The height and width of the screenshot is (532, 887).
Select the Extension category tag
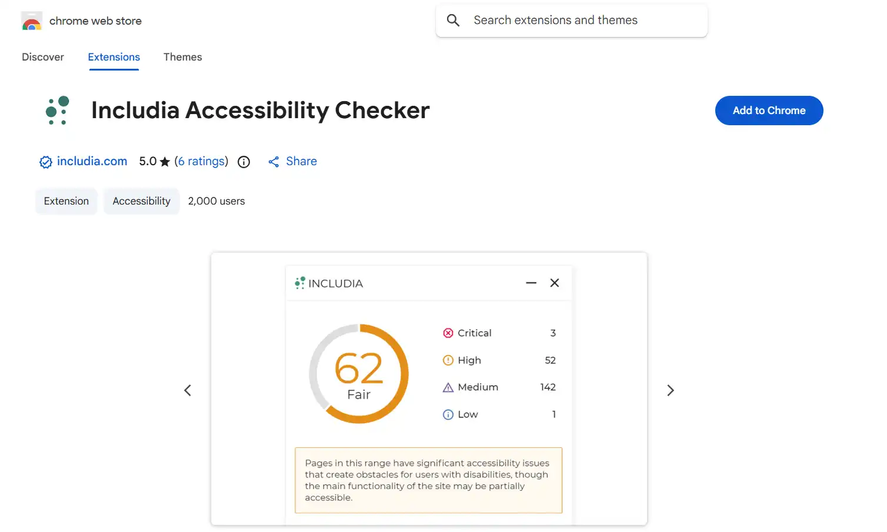pos(66,200)
